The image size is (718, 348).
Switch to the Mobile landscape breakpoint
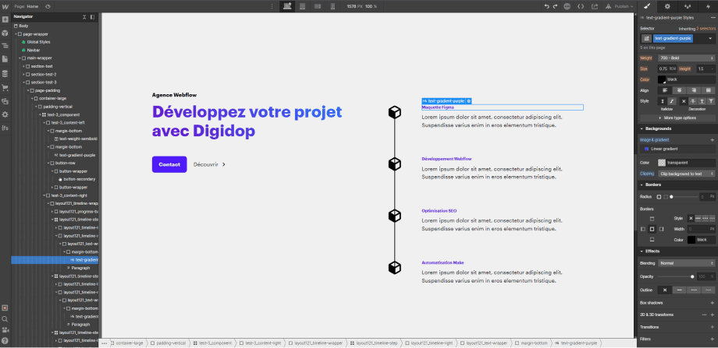click(x=318, y=6)
